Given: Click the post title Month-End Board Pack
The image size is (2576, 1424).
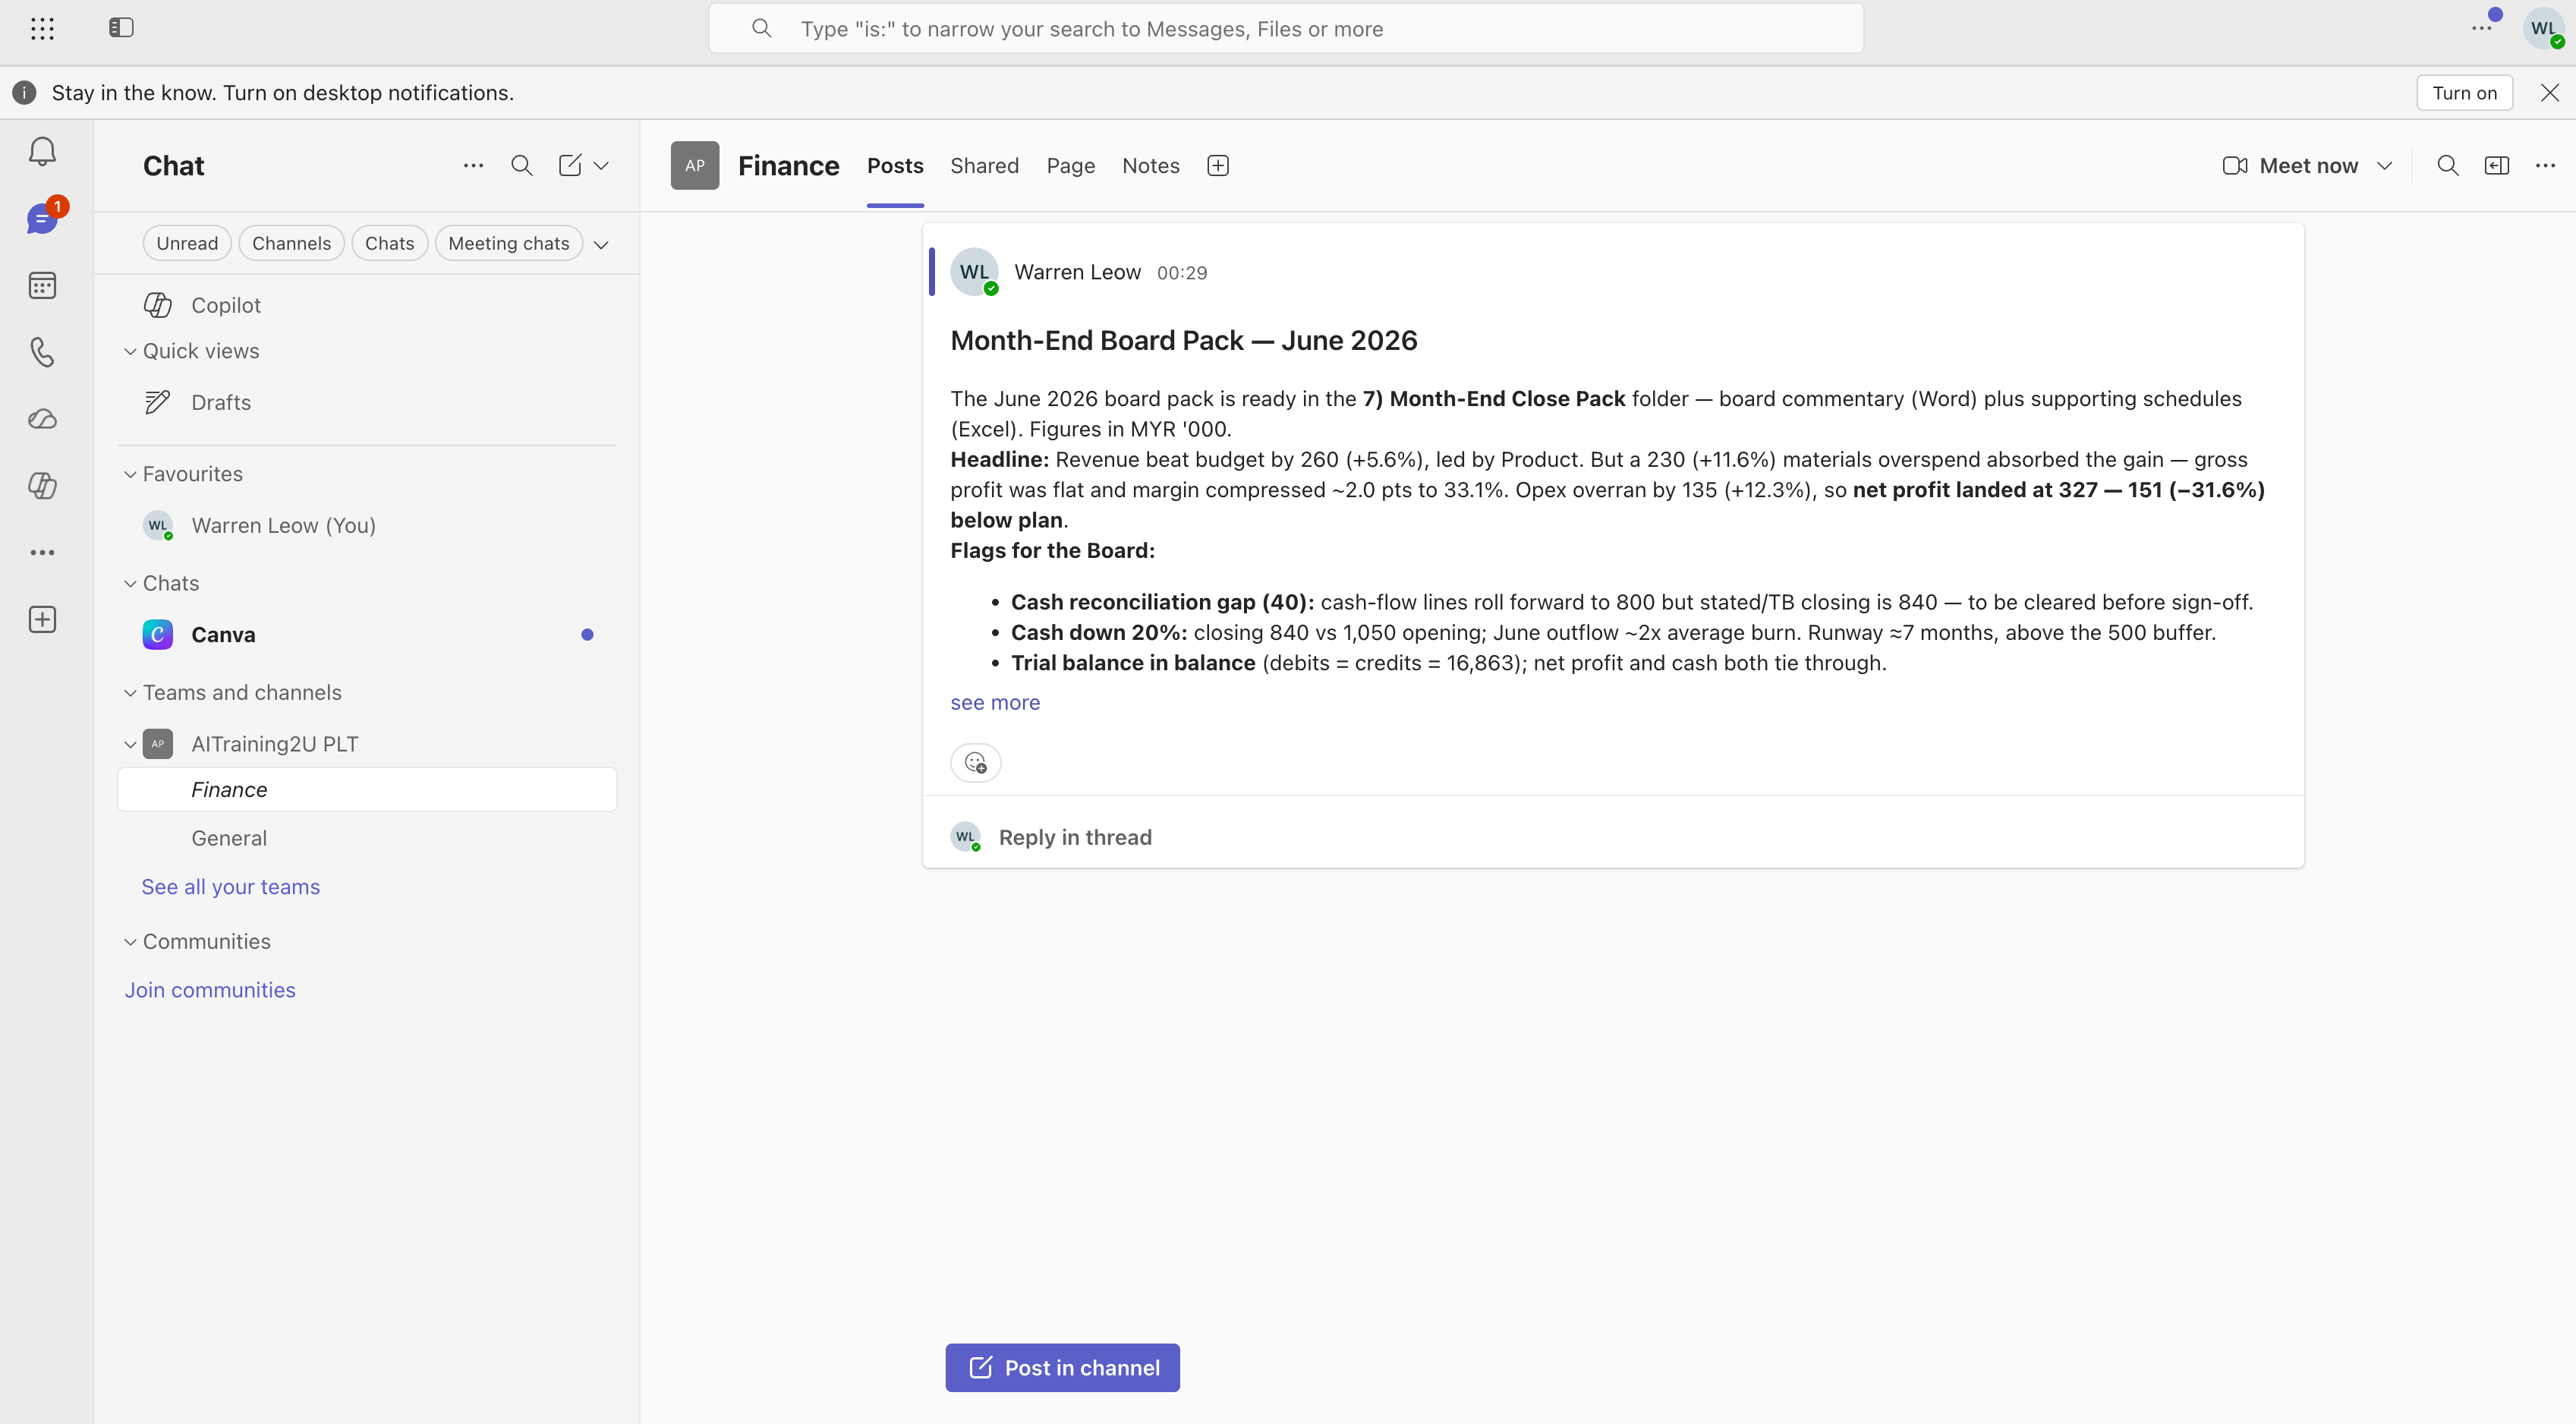Looking at the screenshot, I should 1183,340.
